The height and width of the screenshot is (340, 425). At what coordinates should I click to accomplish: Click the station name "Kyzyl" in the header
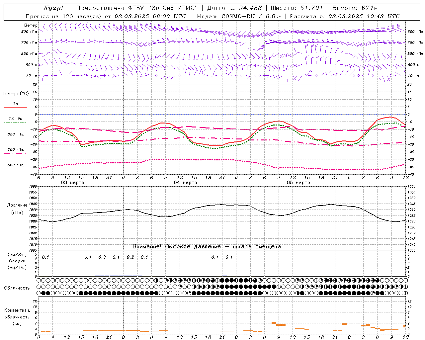53,8
